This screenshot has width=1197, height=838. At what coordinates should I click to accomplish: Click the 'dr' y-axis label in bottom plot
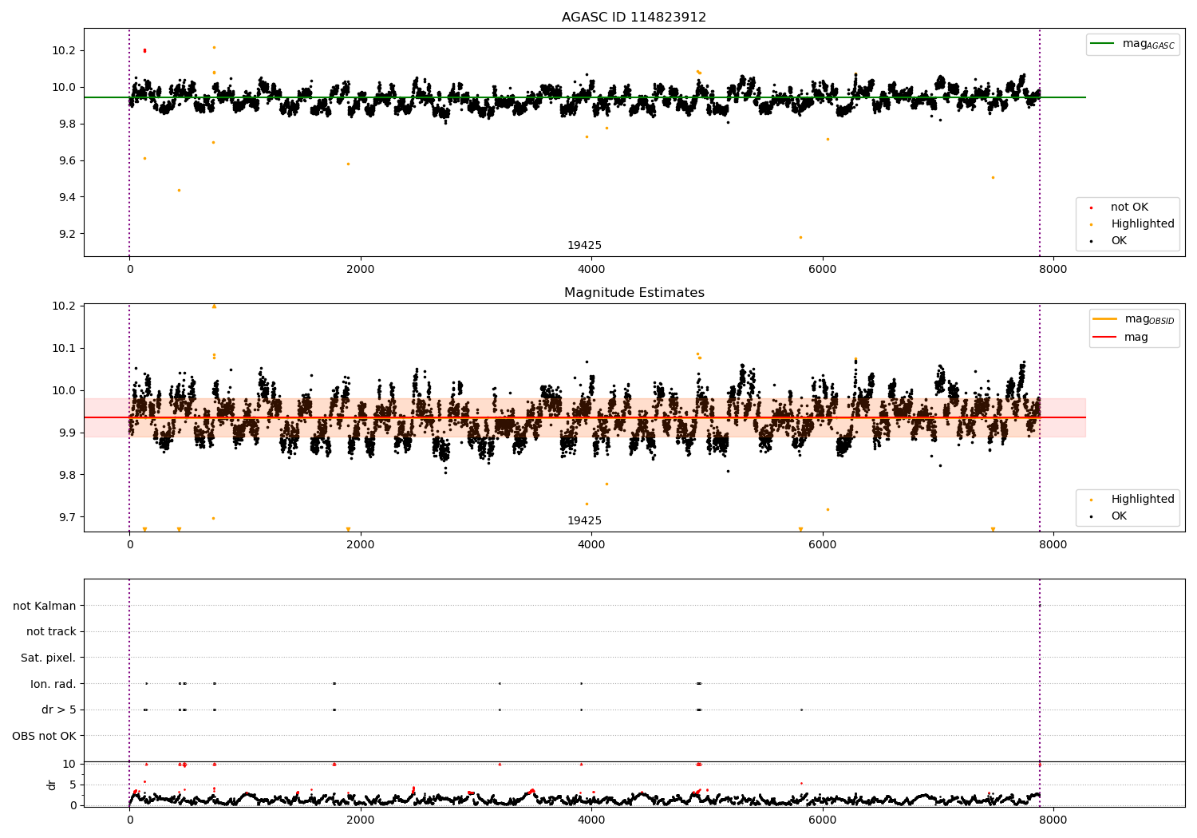point(52,785)
